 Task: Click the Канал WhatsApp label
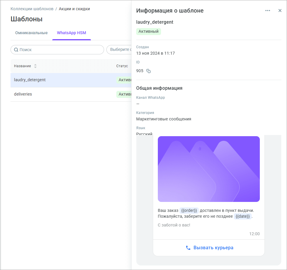coord(151,98)
